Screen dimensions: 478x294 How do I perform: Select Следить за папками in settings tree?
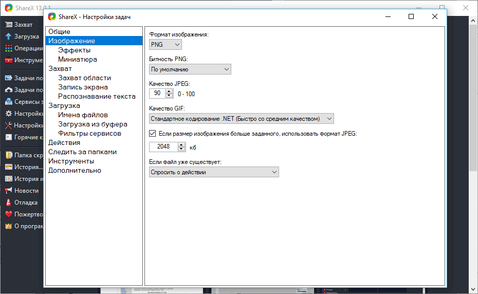click(82, 152)
